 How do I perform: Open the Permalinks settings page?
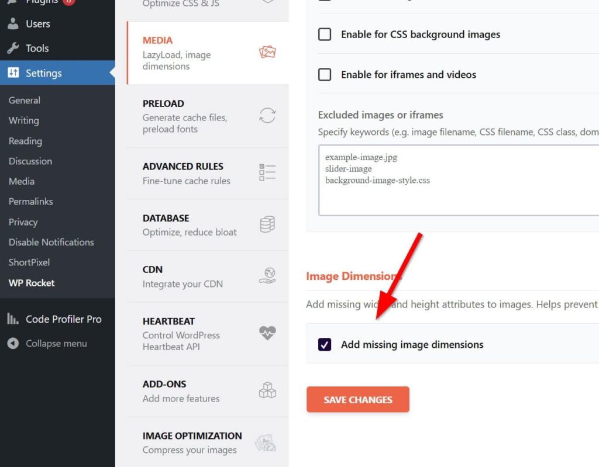[x=30, y=202]
